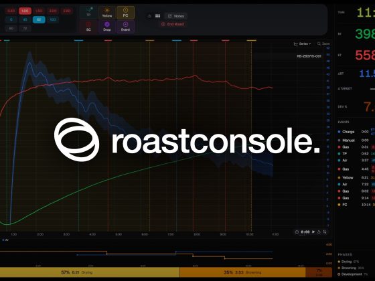Select the fourth red gas preset
This screenshot has width=375, height=281.
tap(53, 11)
